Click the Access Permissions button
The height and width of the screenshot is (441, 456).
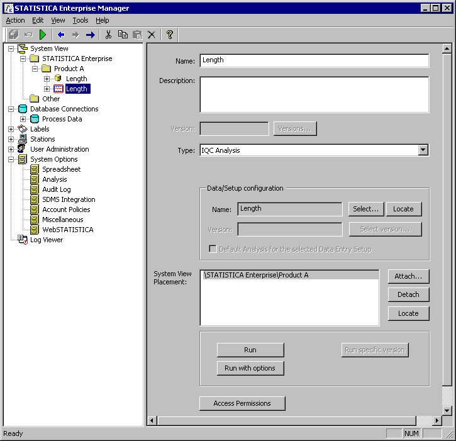pyautogui.click(x=242, y=403)
